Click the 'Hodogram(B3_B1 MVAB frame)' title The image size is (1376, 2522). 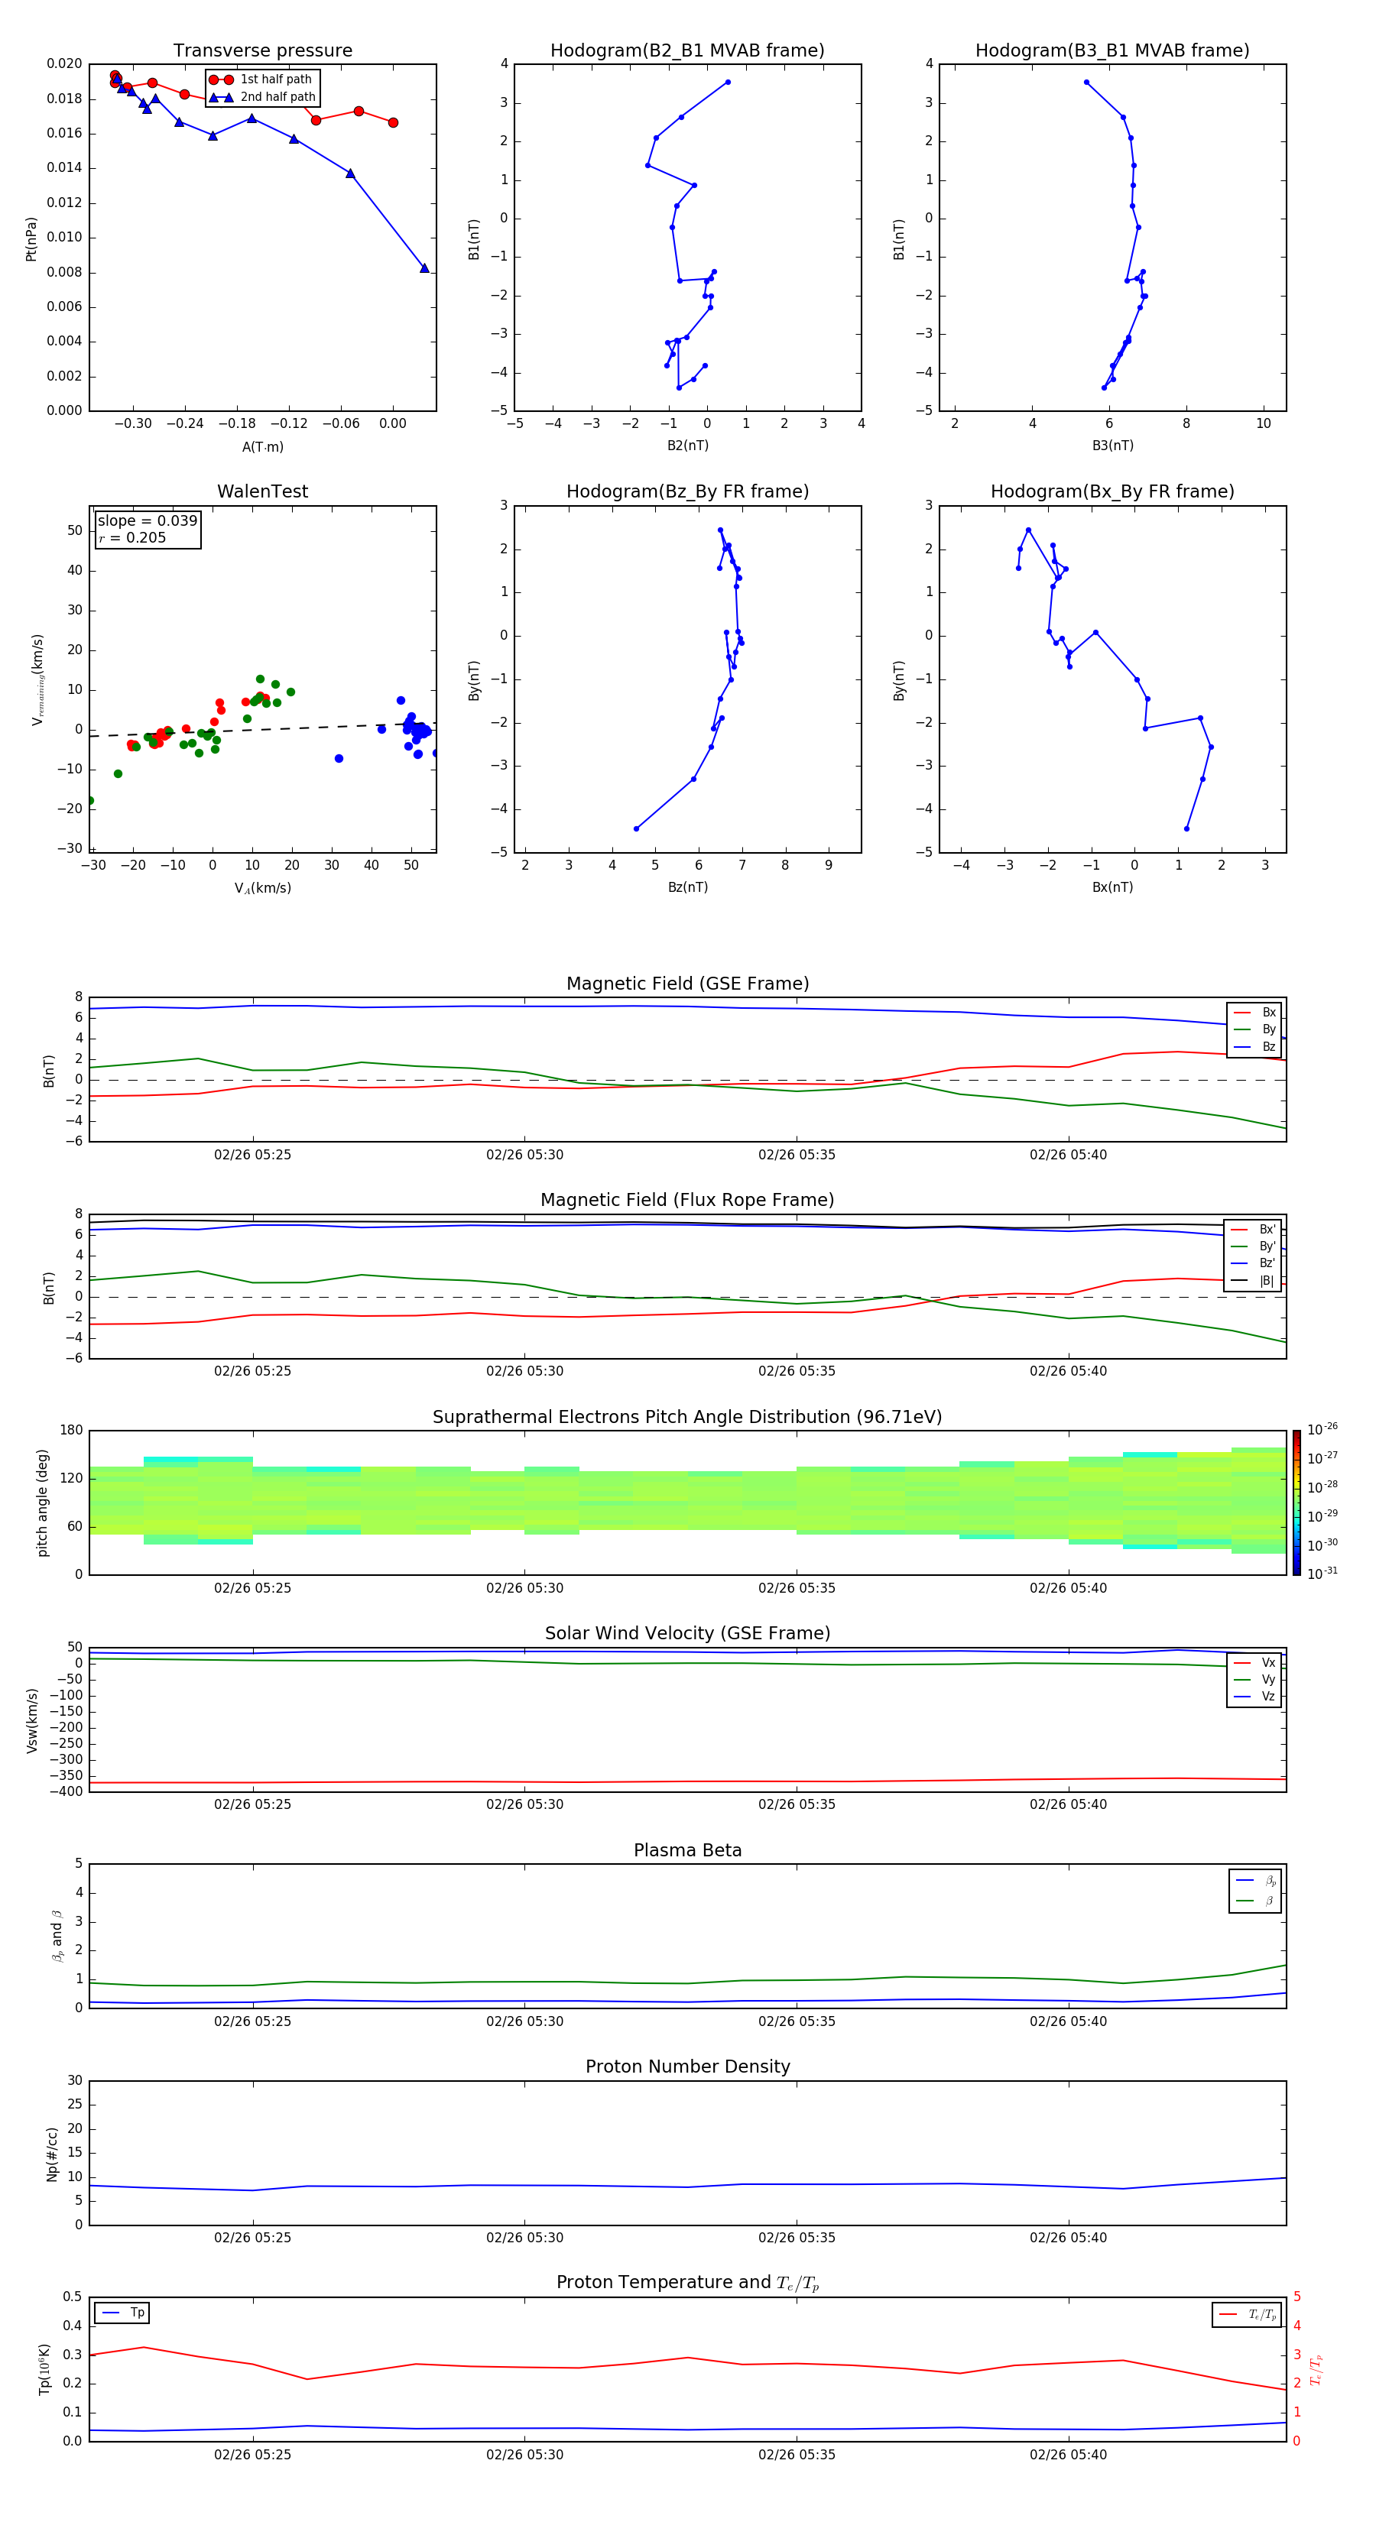tap(1112, 51)
